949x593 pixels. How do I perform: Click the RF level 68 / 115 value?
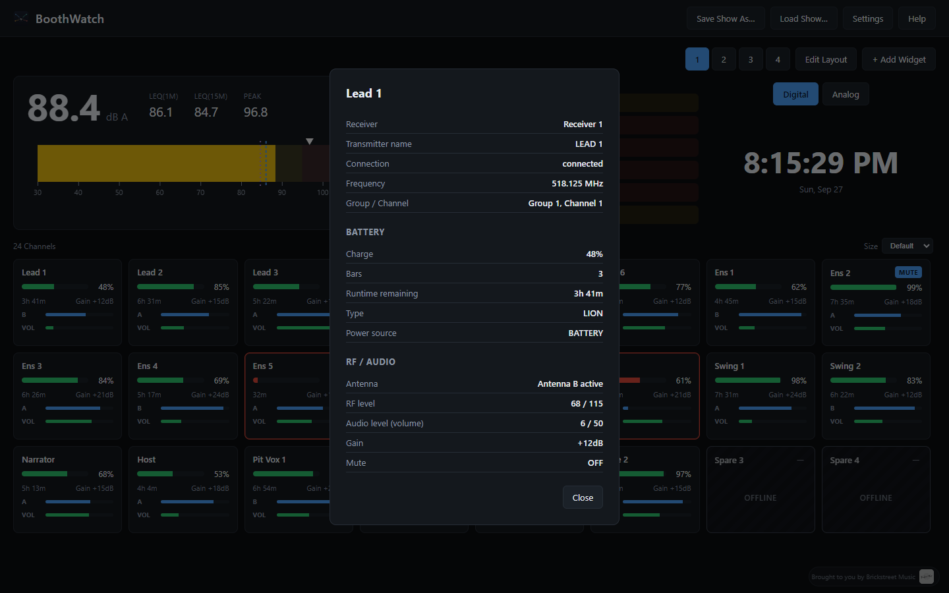tap(587, 403)
